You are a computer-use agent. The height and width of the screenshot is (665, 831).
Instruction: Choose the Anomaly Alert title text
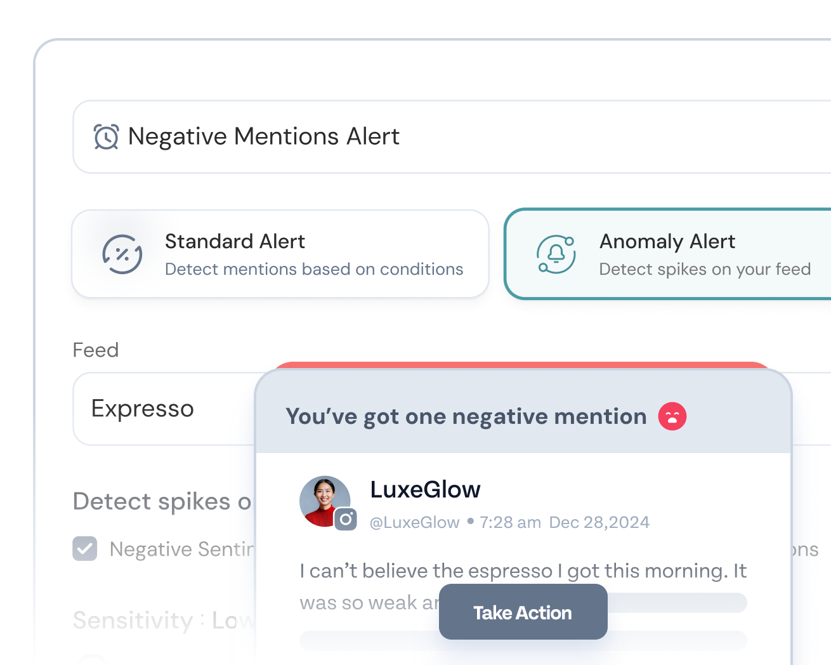point(667,242)
